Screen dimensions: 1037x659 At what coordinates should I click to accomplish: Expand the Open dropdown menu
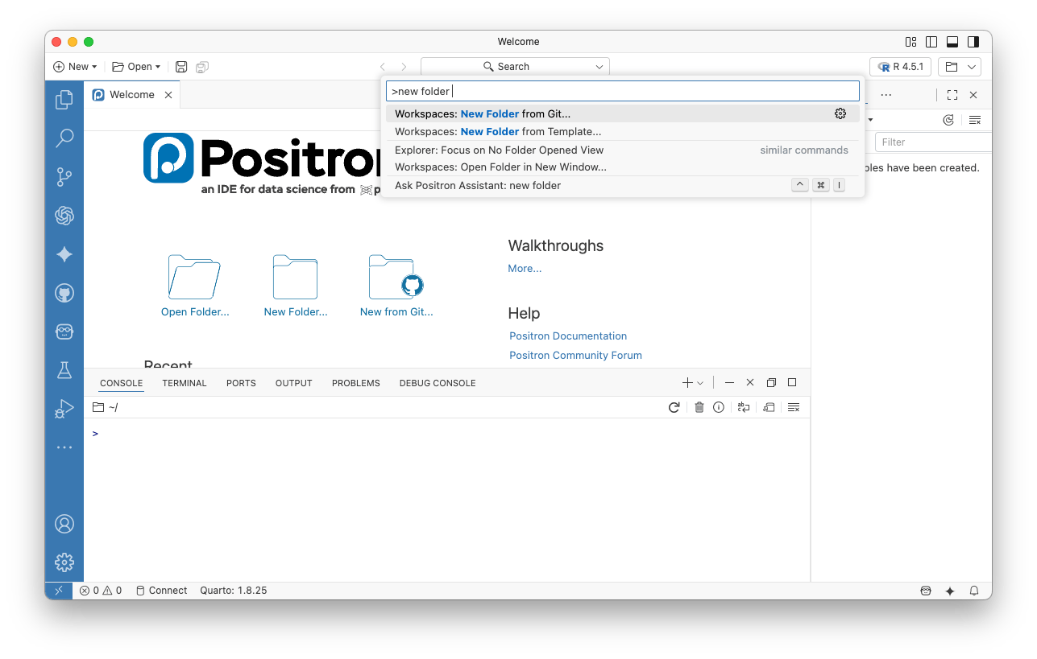pos(136,67)
